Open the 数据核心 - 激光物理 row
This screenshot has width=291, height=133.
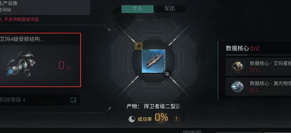tap(258, 87)
